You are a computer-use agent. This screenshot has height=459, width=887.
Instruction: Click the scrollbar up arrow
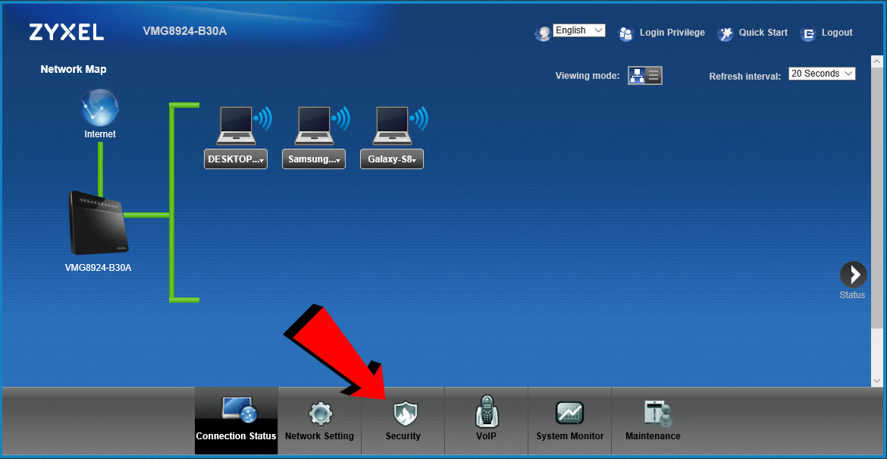pos(877,61)
